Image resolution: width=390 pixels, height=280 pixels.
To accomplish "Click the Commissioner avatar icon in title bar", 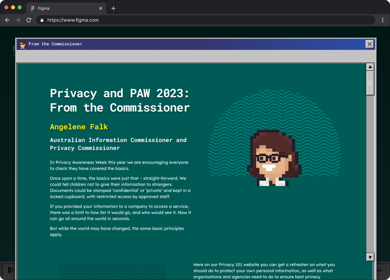I will 23,44.
